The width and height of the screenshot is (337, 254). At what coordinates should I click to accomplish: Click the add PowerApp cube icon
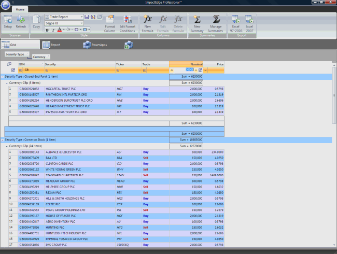point(129,45)
